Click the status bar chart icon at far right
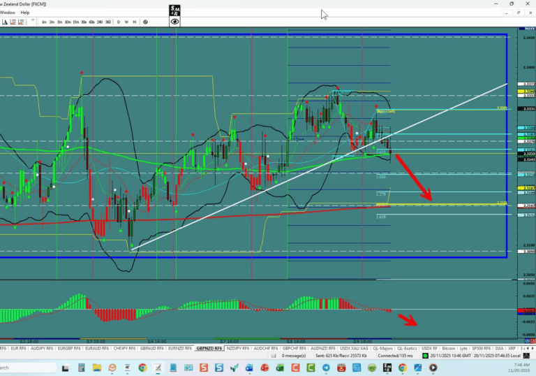Viewport: 536px width, 376px height. click(527, 356)
